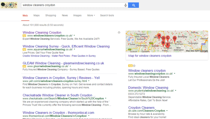The height and width of the screenshot is (119, 210).
Task: Open ad info icon beside top ads
Action: click(x=119, y=33)
